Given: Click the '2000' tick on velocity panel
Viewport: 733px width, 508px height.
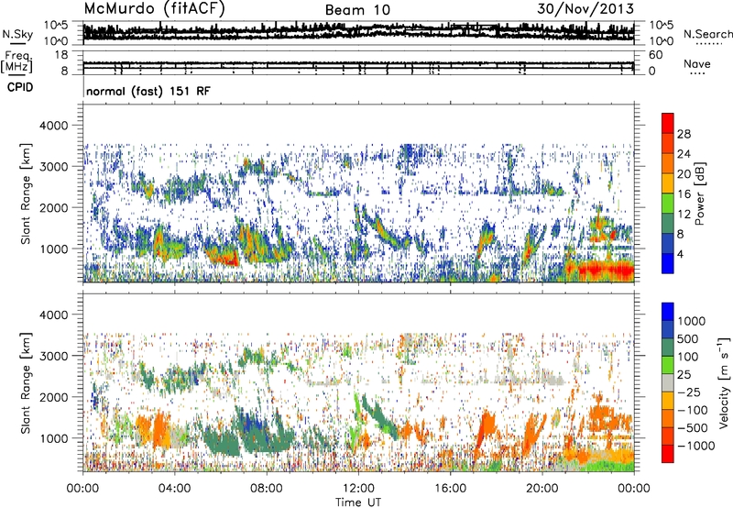Looking at the screenshot, I should tap(55, 397).
